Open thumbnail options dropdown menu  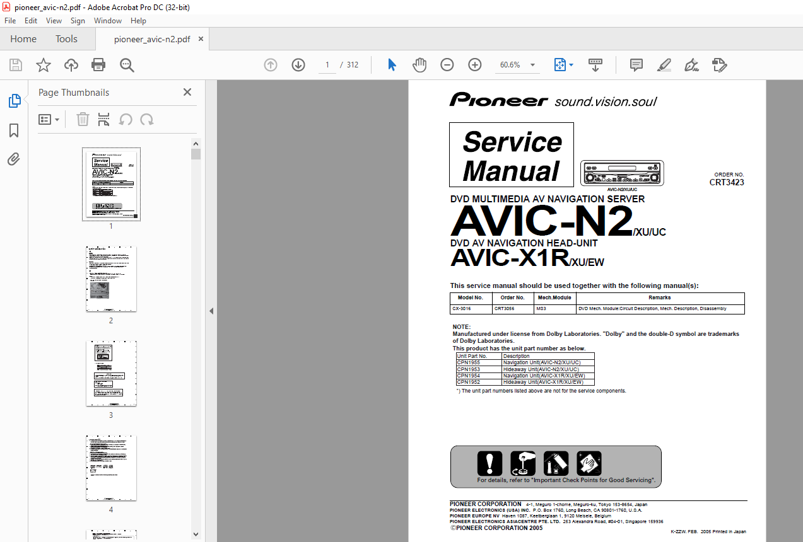point(49,119)
